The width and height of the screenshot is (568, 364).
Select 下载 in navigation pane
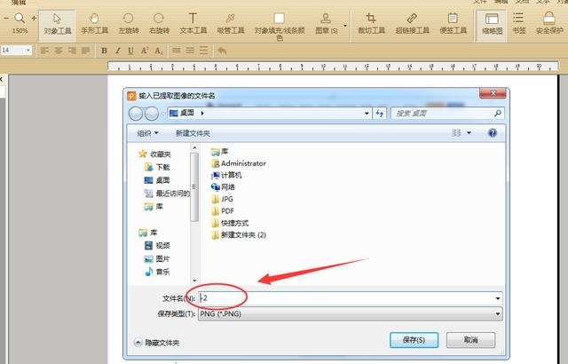(x=157, y=167)
